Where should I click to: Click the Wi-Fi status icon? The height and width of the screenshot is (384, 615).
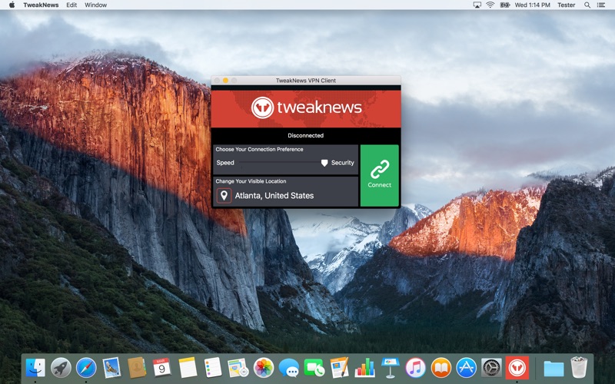point(490,5)
